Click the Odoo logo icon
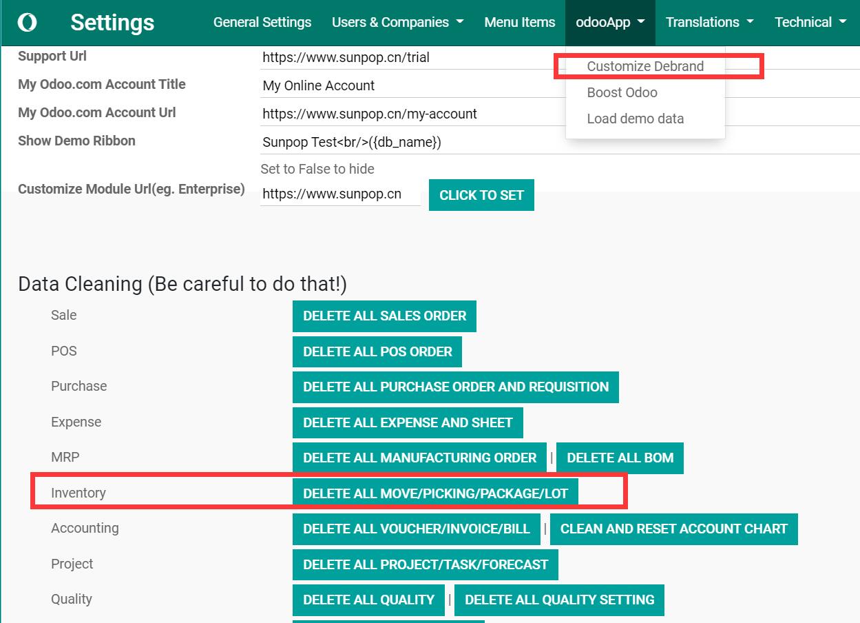Screen dimensions: 860x623 click(x=27, y=23)
